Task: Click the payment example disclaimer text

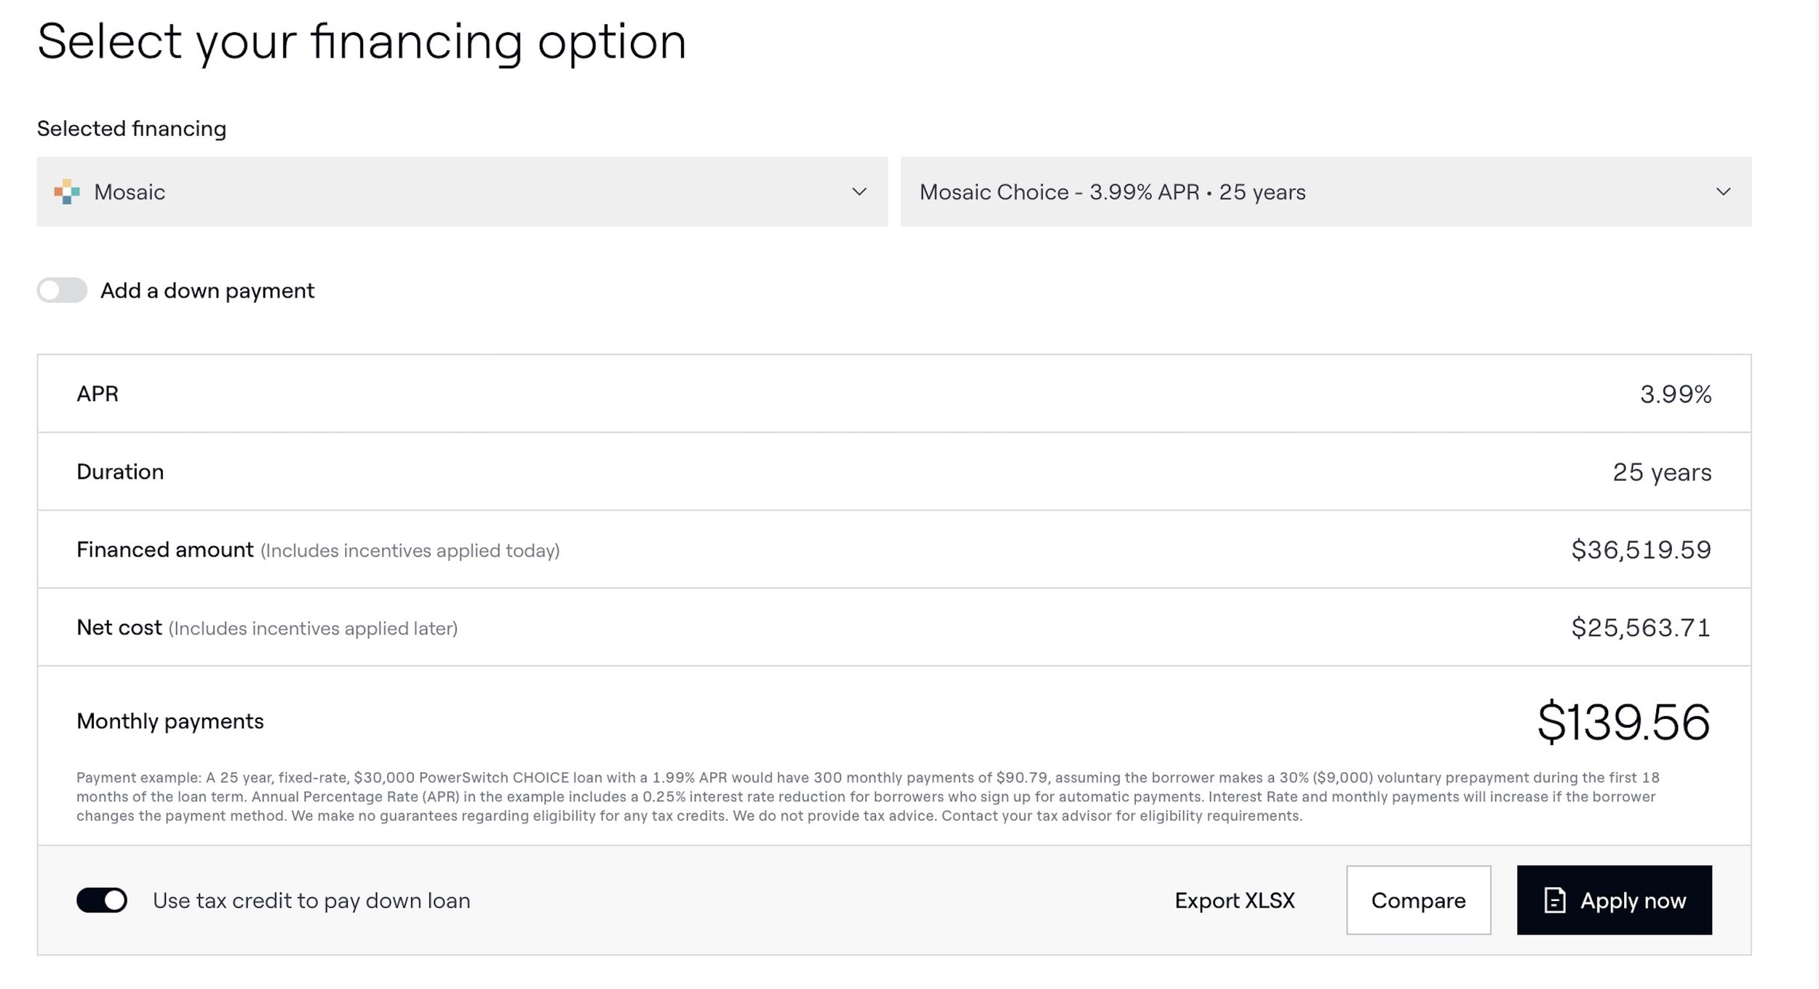Action: pos(867,796)
